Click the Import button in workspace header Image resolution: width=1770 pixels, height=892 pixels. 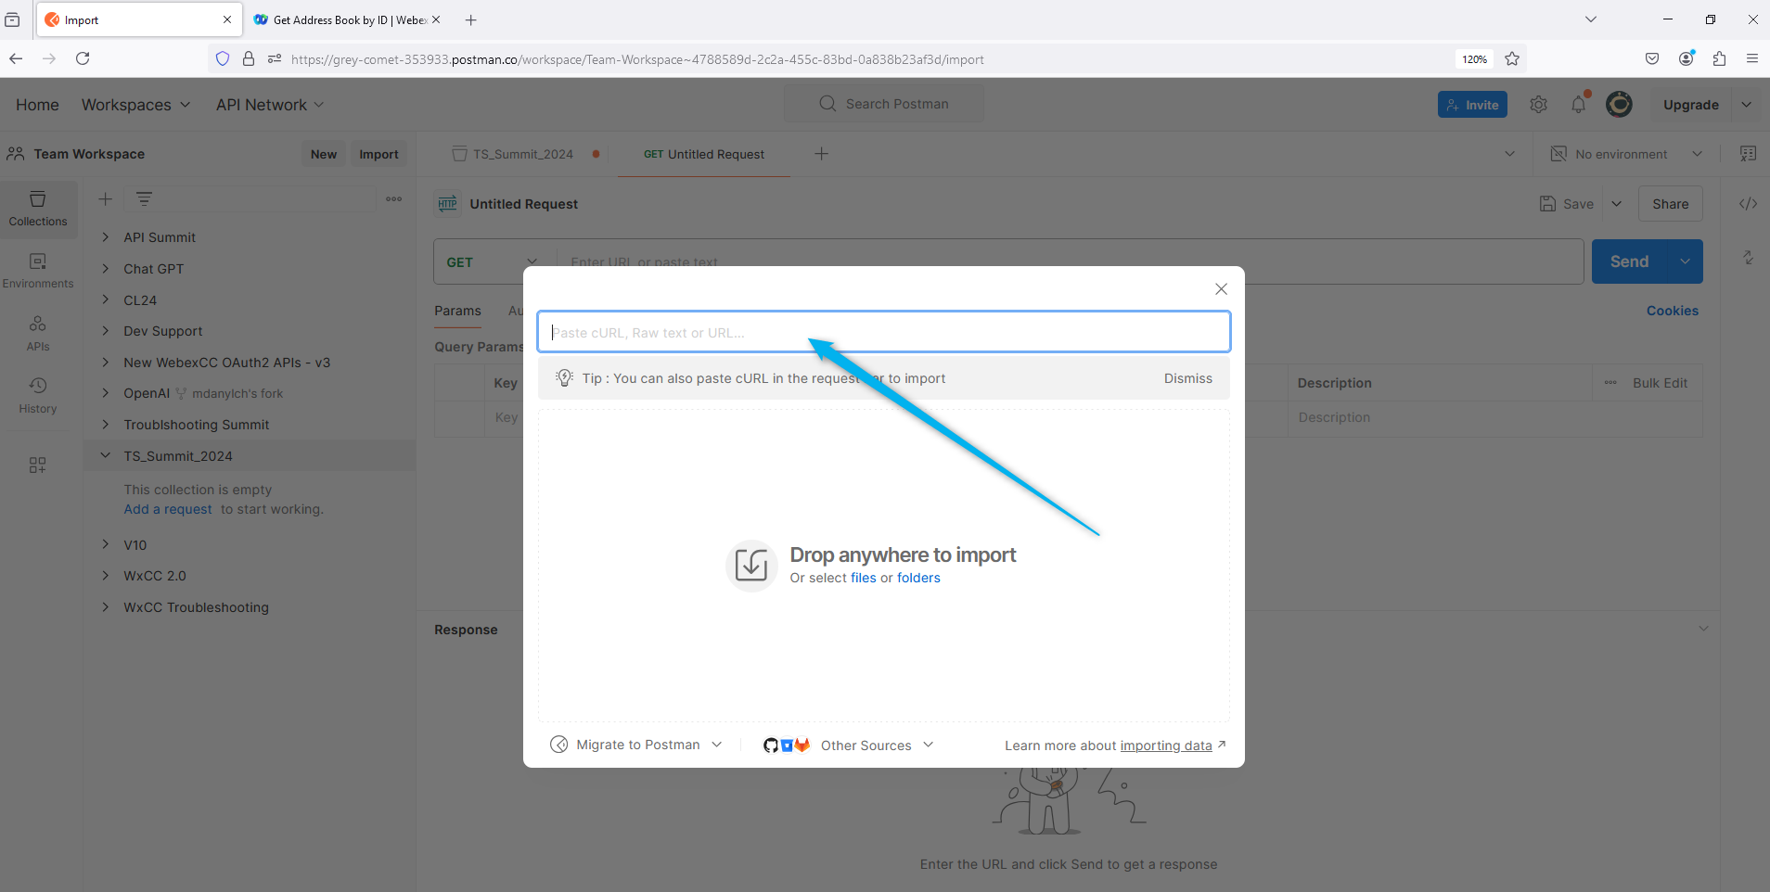click(378, 154)
